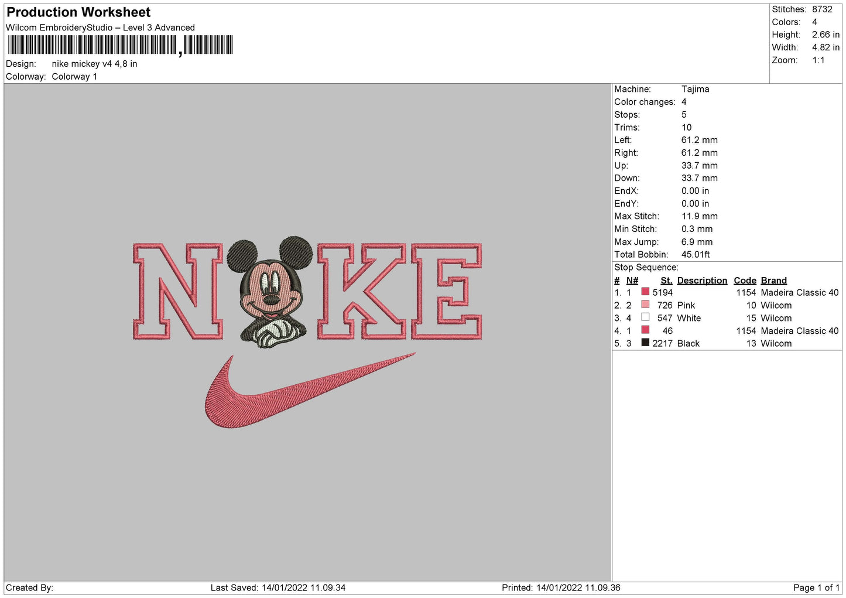This screenshot has width=846, height=598.
Task: Click 'Wilcom EmbroideryStudio – Level 3 Advanced' text
Action: (x=100, y=28)
